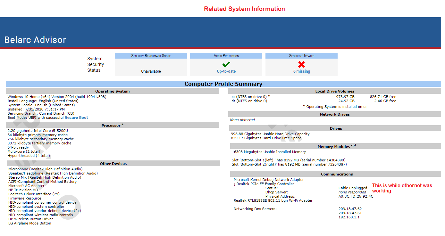
Task: Click the Processor section header
Action: point(112,125)
